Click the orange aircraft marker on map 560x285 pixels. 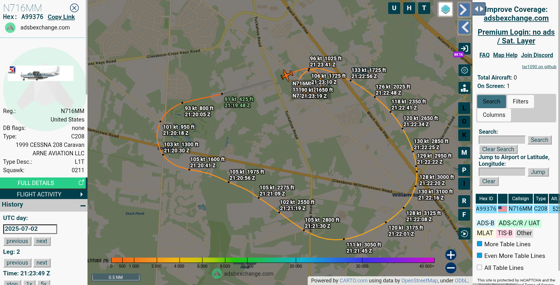coord(287,75)
